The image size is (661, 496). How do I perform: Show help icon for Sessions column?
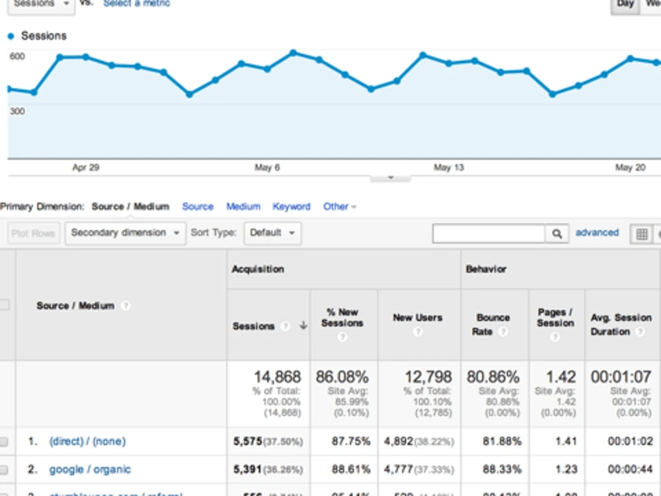pos(286,326)
